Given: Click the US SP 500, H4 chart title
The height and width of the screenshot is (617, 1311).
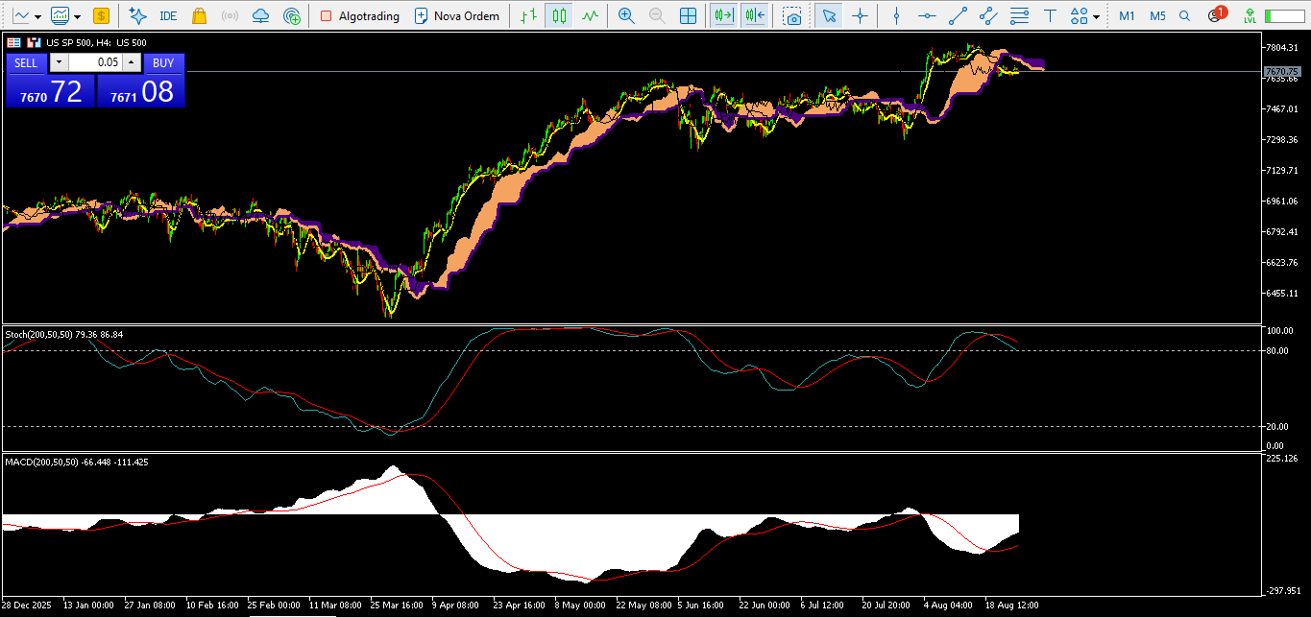Looking at the screenshot, I should coord(97,42).
